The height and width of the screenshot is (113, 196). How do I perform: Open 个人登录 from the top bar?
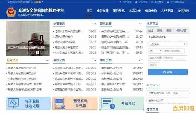click(141, 2)
